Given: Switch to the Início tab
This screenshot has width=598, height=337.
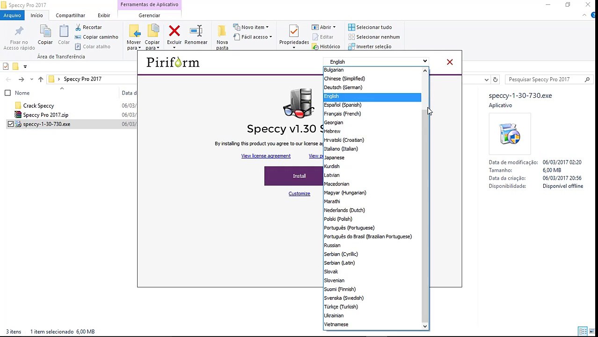Looking at the screenshot, I should (37, 15).
